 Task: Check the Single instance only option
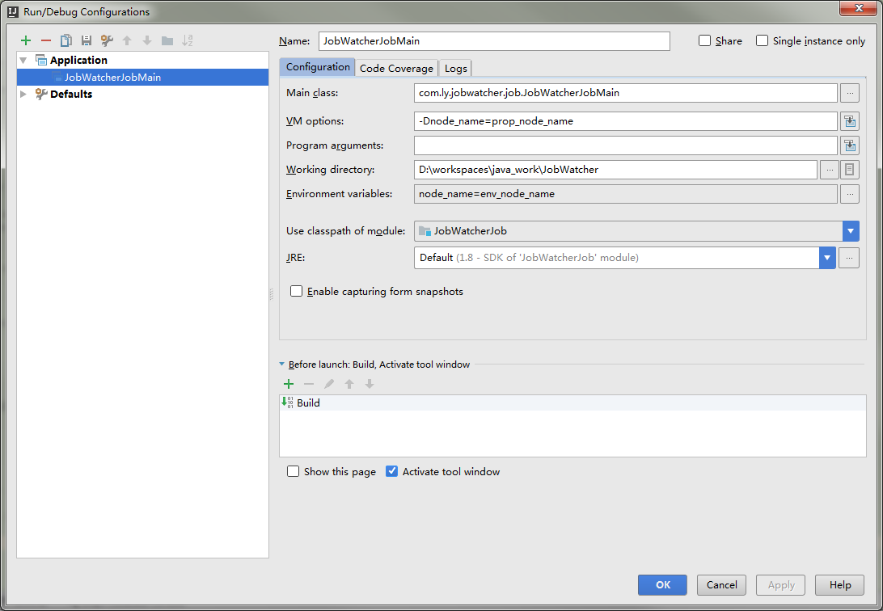click(762, 40)
